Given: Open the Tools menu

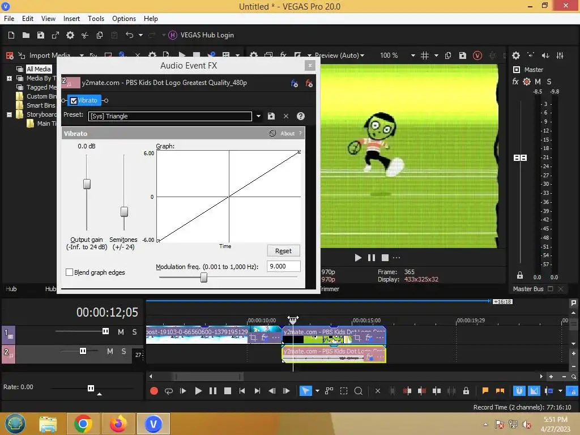Looking at the screenshot, I should pos(96,19).
